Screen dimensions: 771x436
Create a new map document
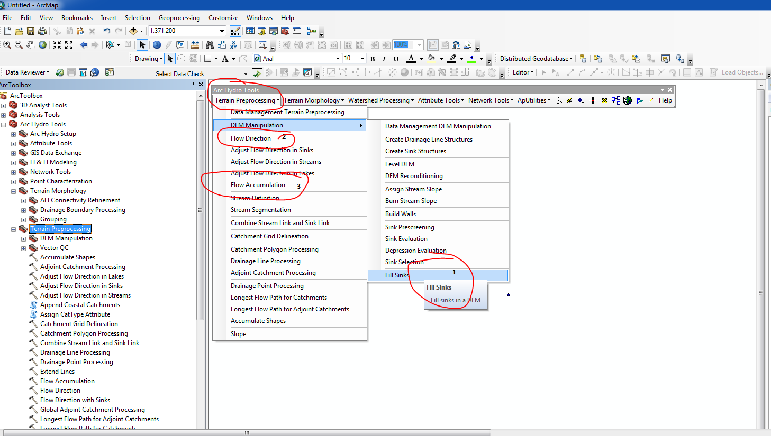7,31
